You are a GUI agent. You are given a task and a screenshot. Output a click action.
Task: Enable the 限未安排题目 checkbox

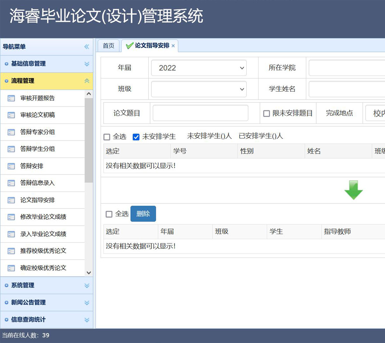(266, 113)
